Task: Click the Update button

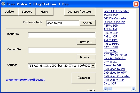Action: coord(9,12)
